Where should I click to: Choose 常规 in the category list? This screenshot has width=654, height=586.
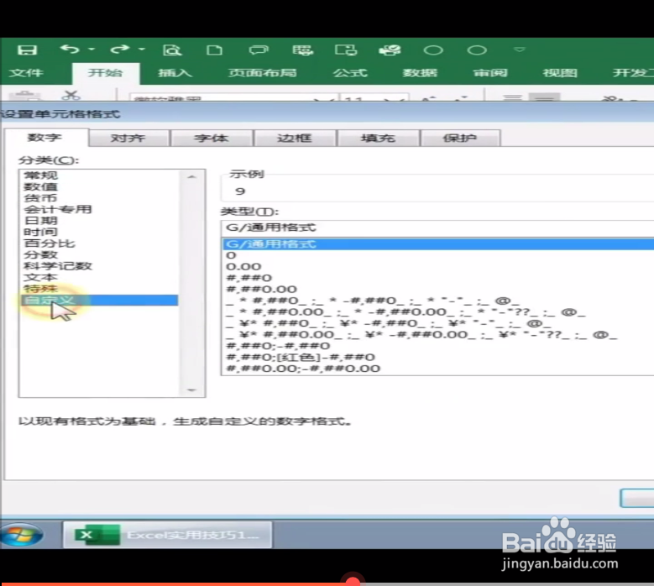point(41,175)
